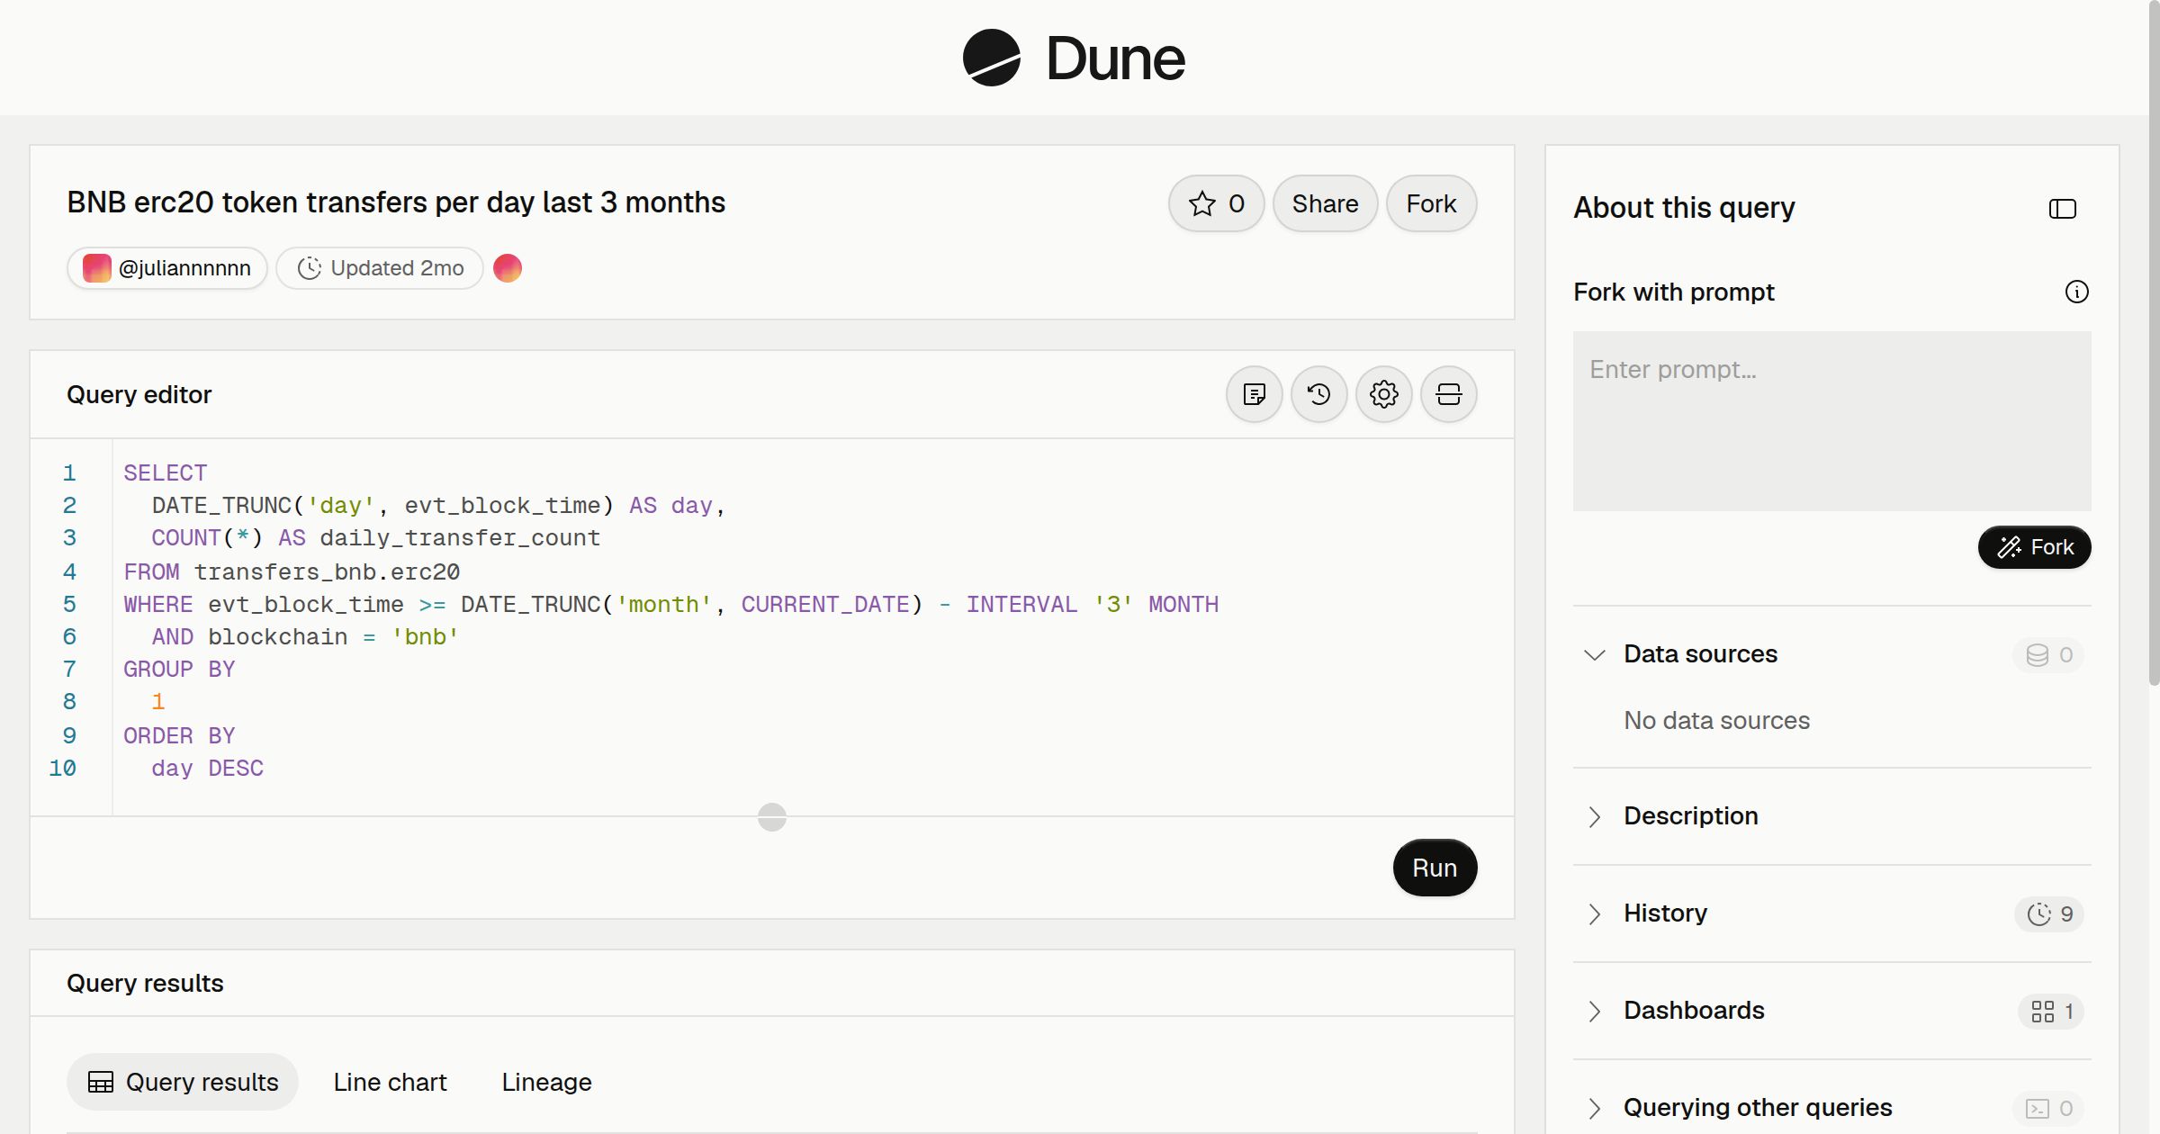Click the 'No data sources' text
The height and width of the screenshot is (1134, 2160).
pyautogui.click(x=1716, y=720)
